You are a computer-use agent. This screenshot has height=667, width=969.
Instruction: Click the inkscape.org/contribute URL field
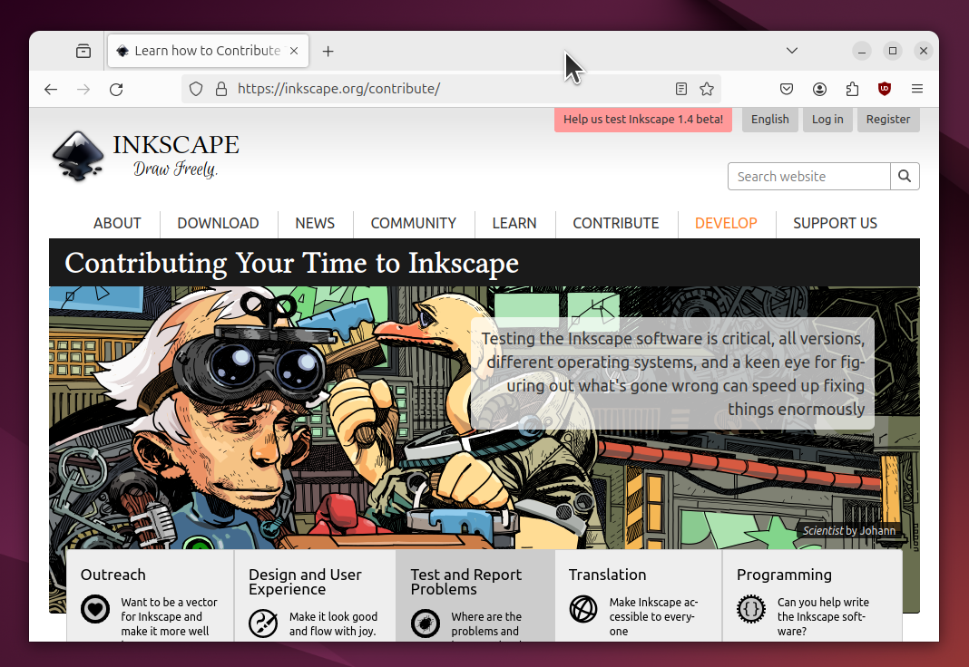[450, 89]
